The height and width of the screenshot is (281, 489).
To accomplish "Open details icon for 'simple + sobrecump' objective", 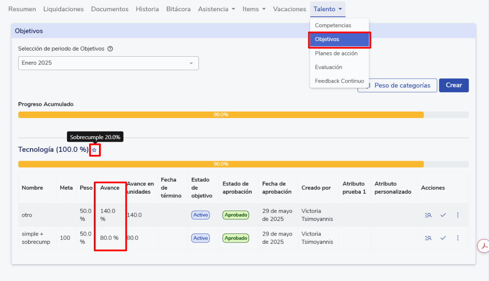I will 428,238.
